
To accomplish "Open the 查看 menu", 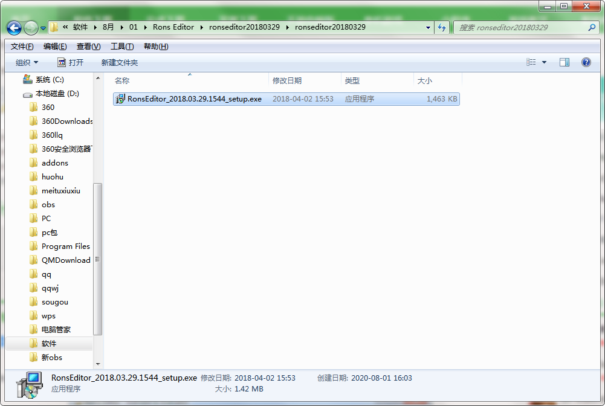I will (87, 46).
